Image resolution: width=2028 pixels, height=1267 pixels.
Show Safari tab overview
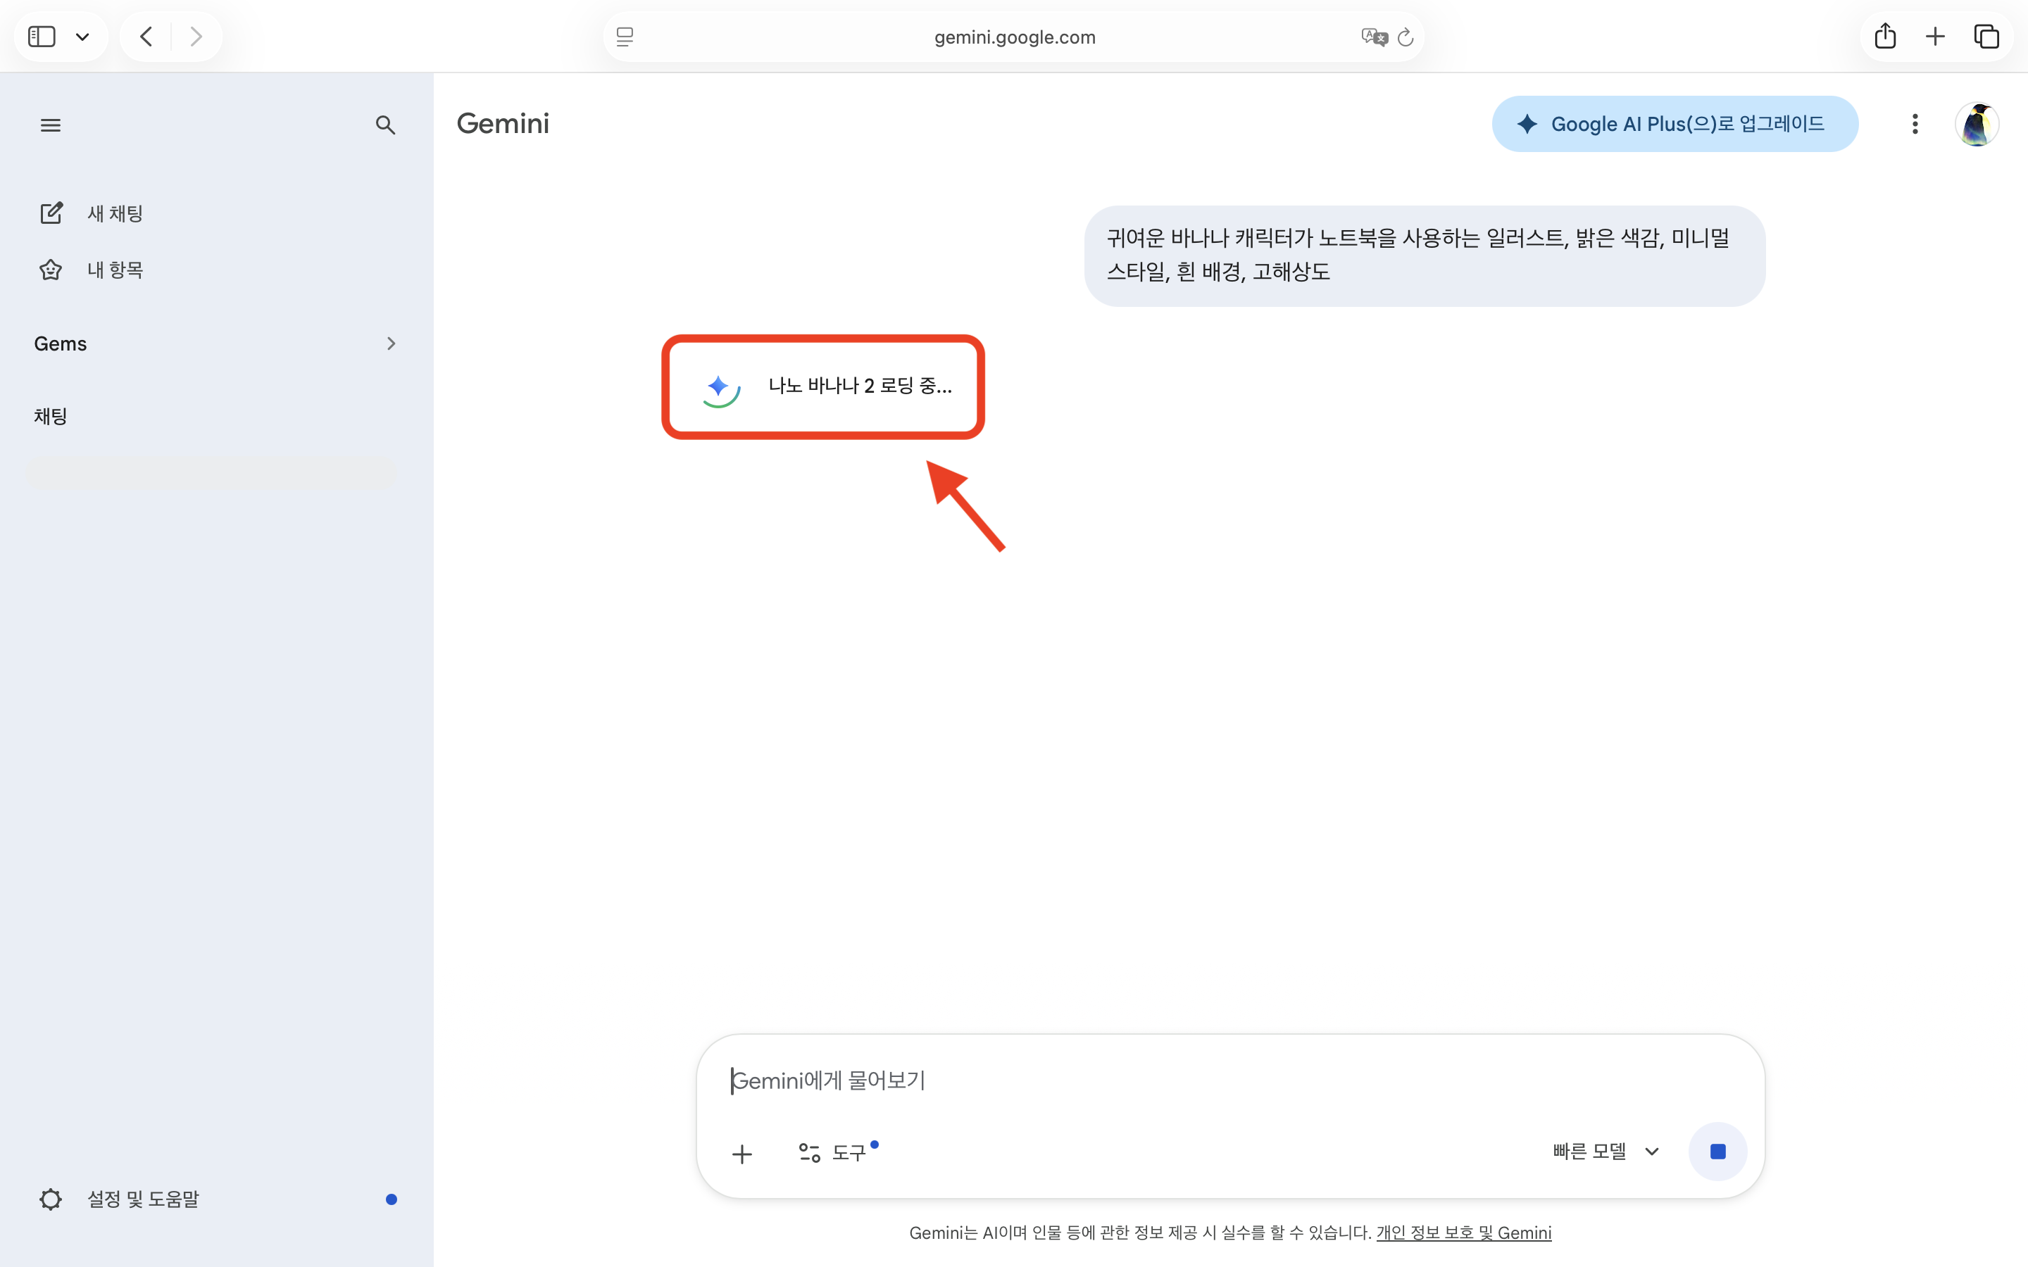(x=1987, y=36)
